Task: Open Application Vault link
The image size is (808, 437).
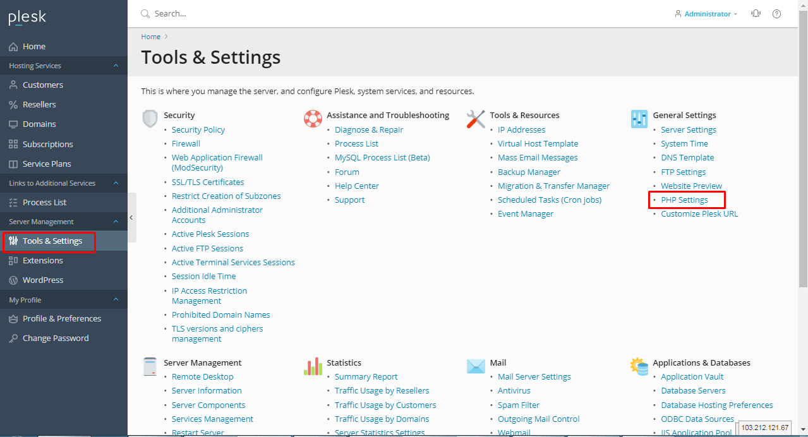Action: [x=692, y=377]
